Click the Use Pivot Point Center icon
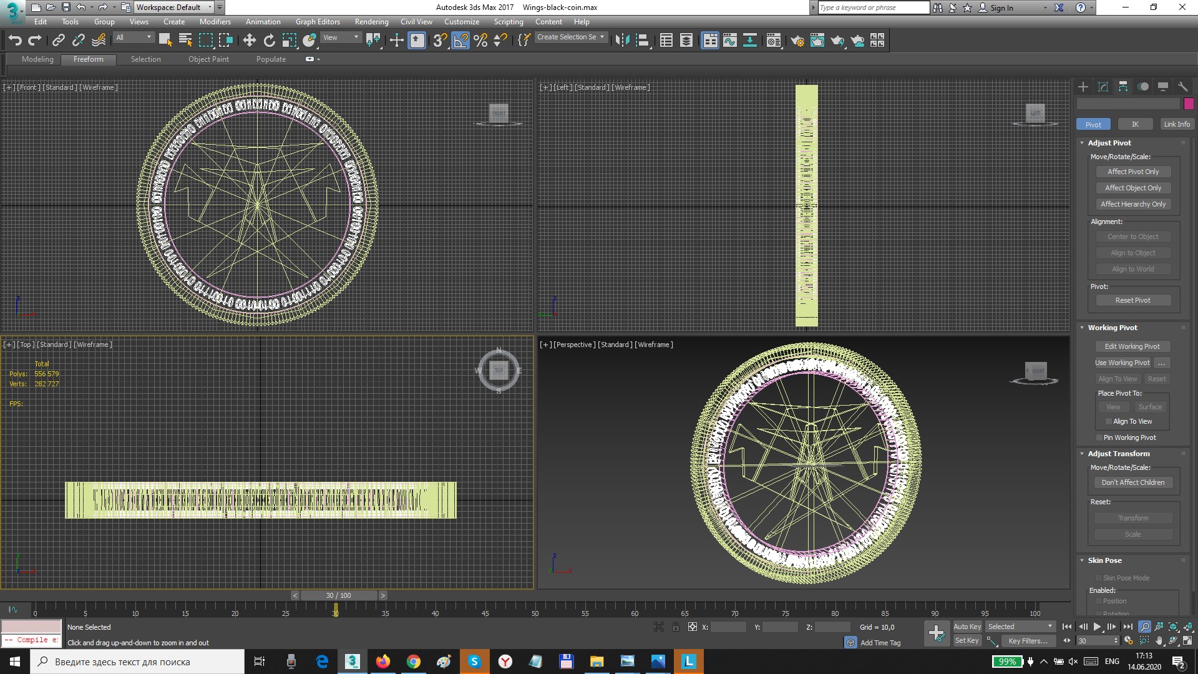 pyautogui.click(x=373, y=41)
